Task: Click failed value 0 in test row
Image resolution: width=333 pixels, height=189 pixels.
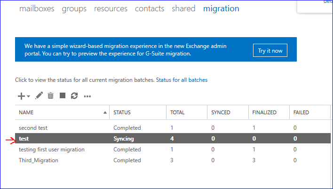Action: tap(295, 139)
